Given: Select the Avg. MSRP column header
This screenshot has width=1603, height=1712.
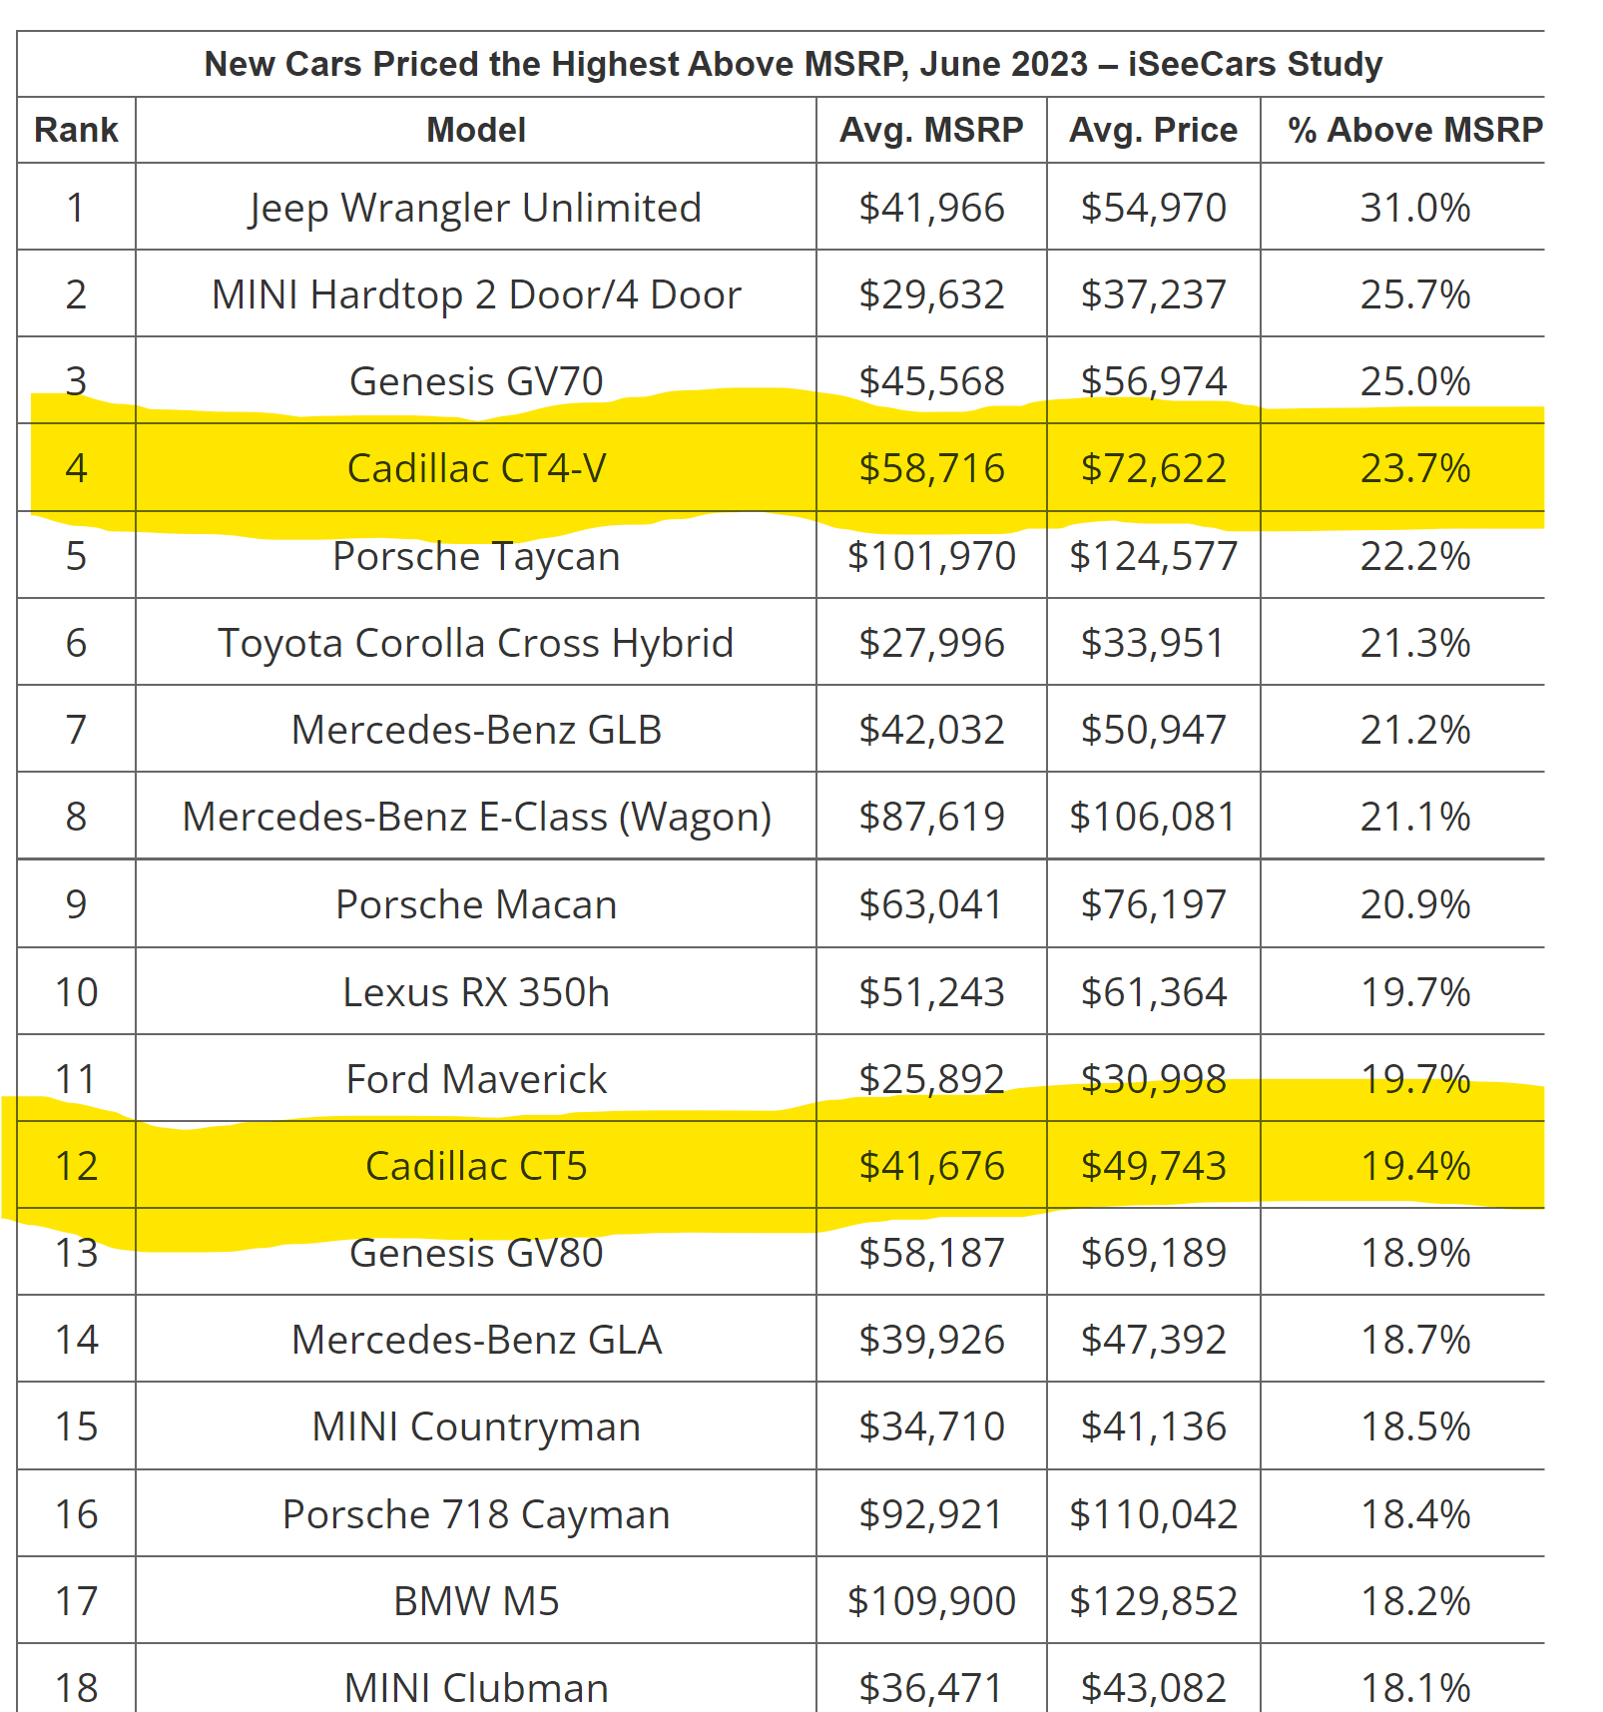Looking at the screenshot, I should tap(931, 130).
